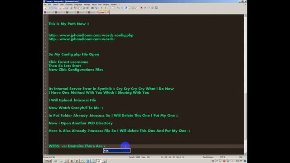Click the Paste clipboard icon

(x=78, y=8)
